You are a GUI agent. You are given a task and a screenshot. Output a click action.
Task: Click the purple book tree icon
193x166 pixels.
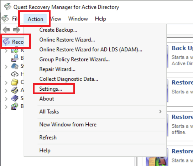click(x=15, y=98)
